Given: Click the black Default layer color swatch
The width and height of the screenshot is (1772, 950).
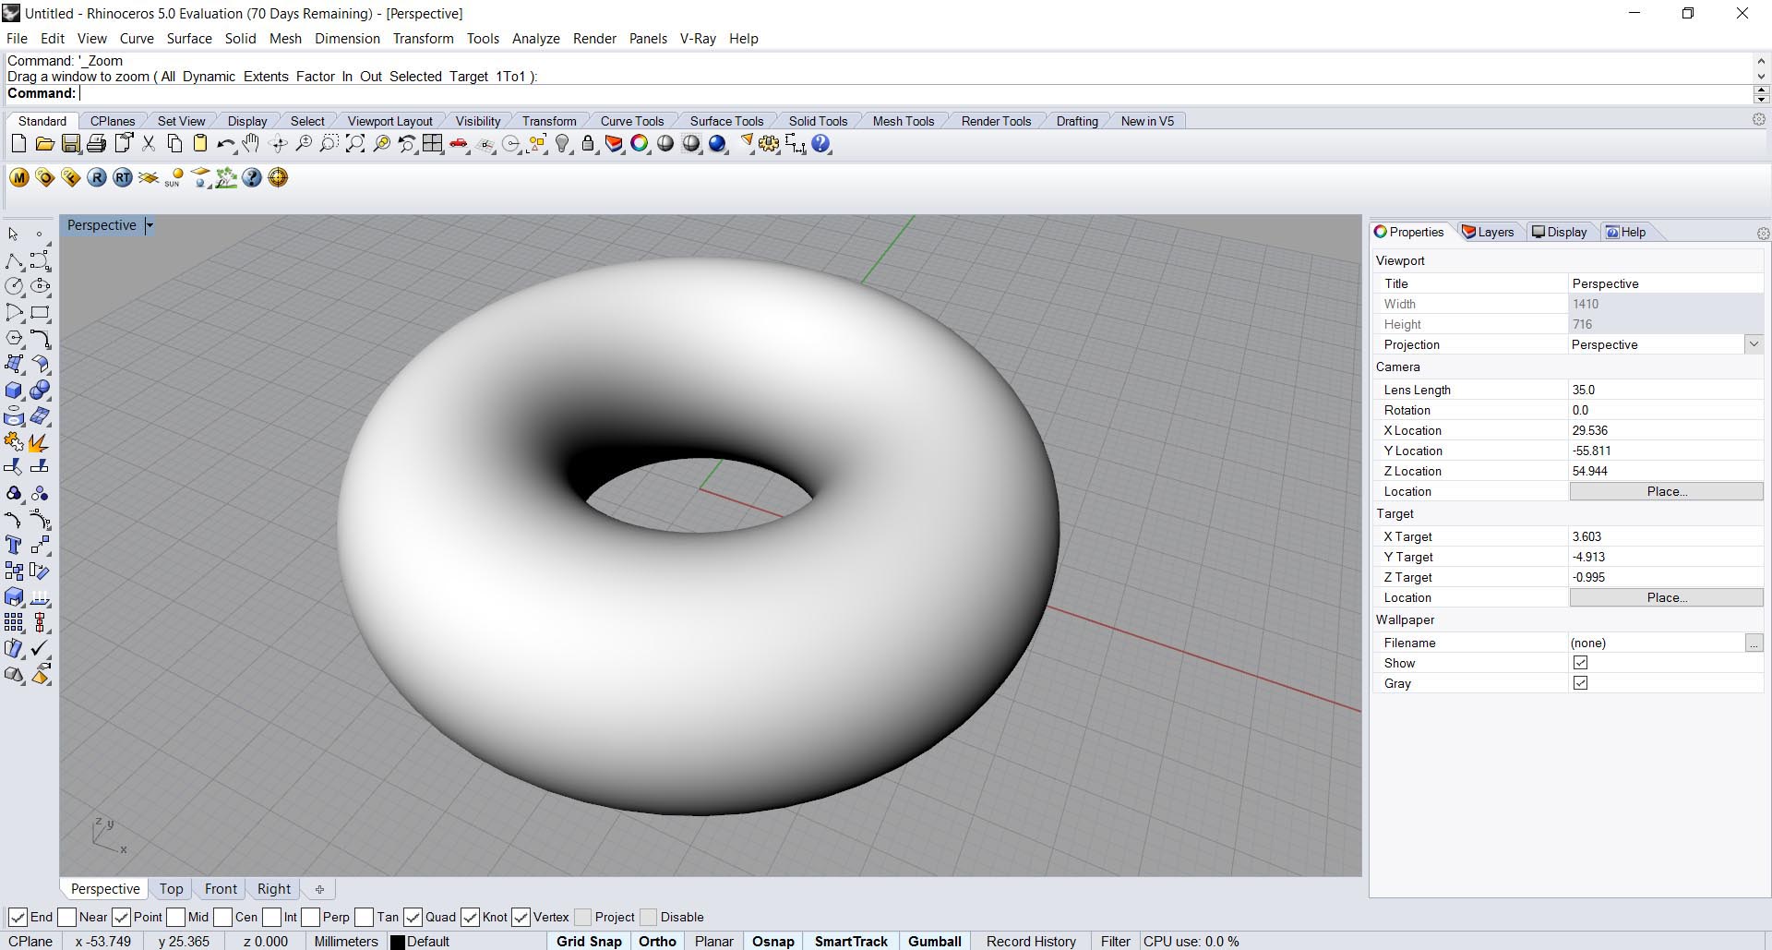Looking at the screenshot, I should pos(398,943).
